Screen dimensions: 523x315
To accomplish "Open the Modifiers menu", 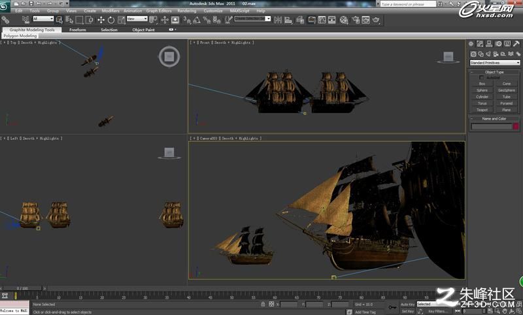I will coord(110,10).
